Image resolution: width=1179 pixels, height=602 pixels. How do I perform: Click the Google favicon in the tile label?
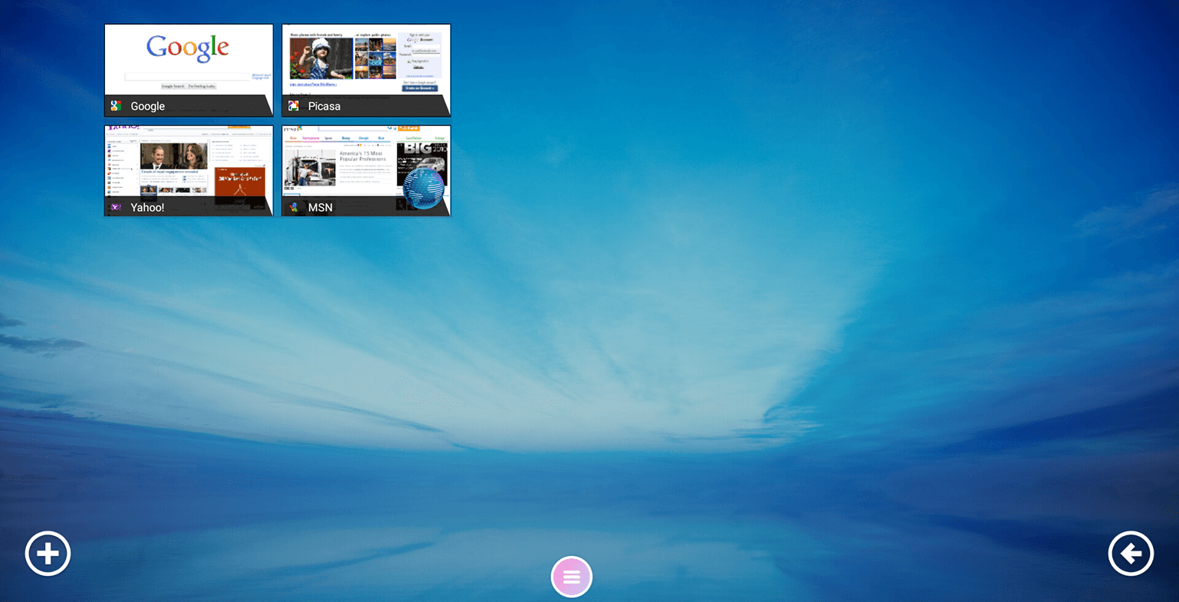tap(116, 106)
